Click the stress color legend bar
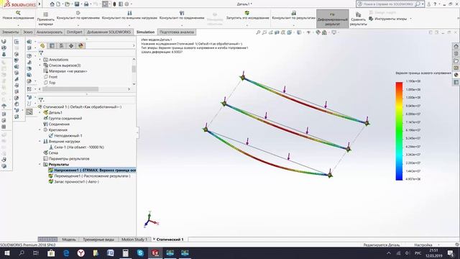 pos(399,131)
